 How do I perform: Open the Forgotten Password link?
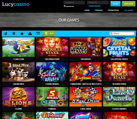point(94,6)
